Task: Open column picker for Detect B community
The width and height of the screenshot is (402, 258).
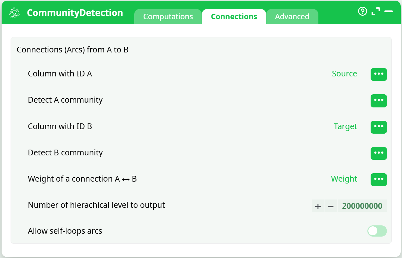Action: click(379, 153)
